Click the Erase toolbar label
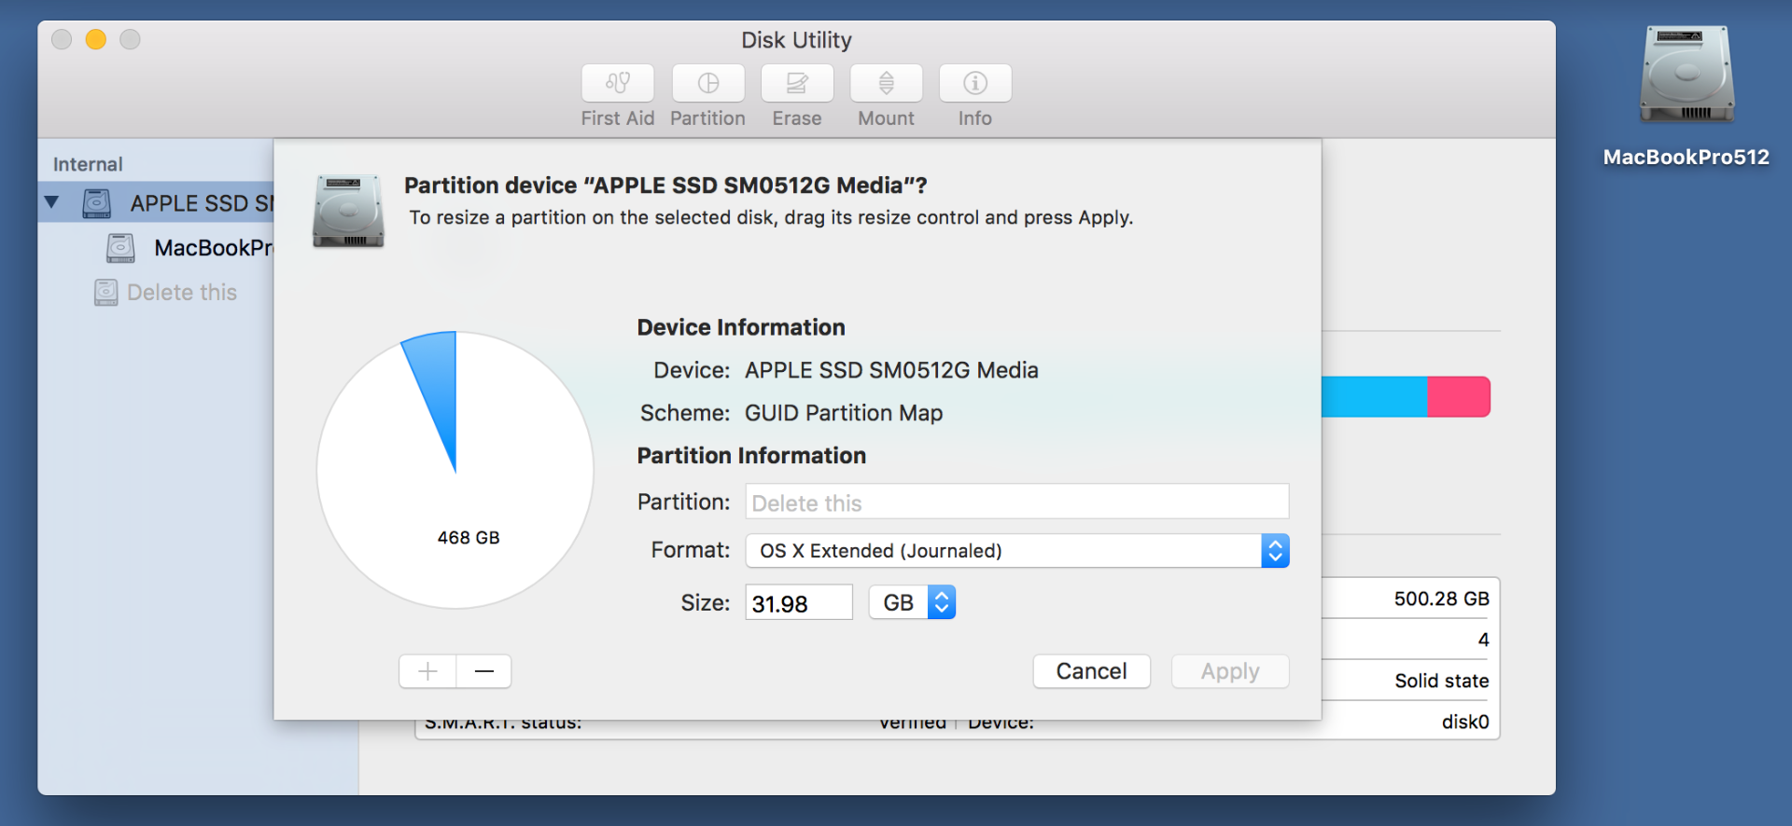The width and height of the screenshot is (1792, 826). coord(797,118)
